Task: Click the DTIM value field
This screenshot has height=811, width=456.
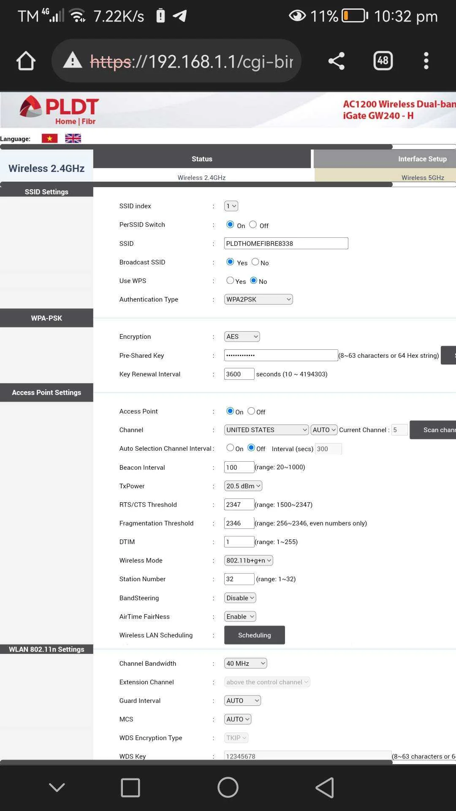Action: tap(239, 542)
